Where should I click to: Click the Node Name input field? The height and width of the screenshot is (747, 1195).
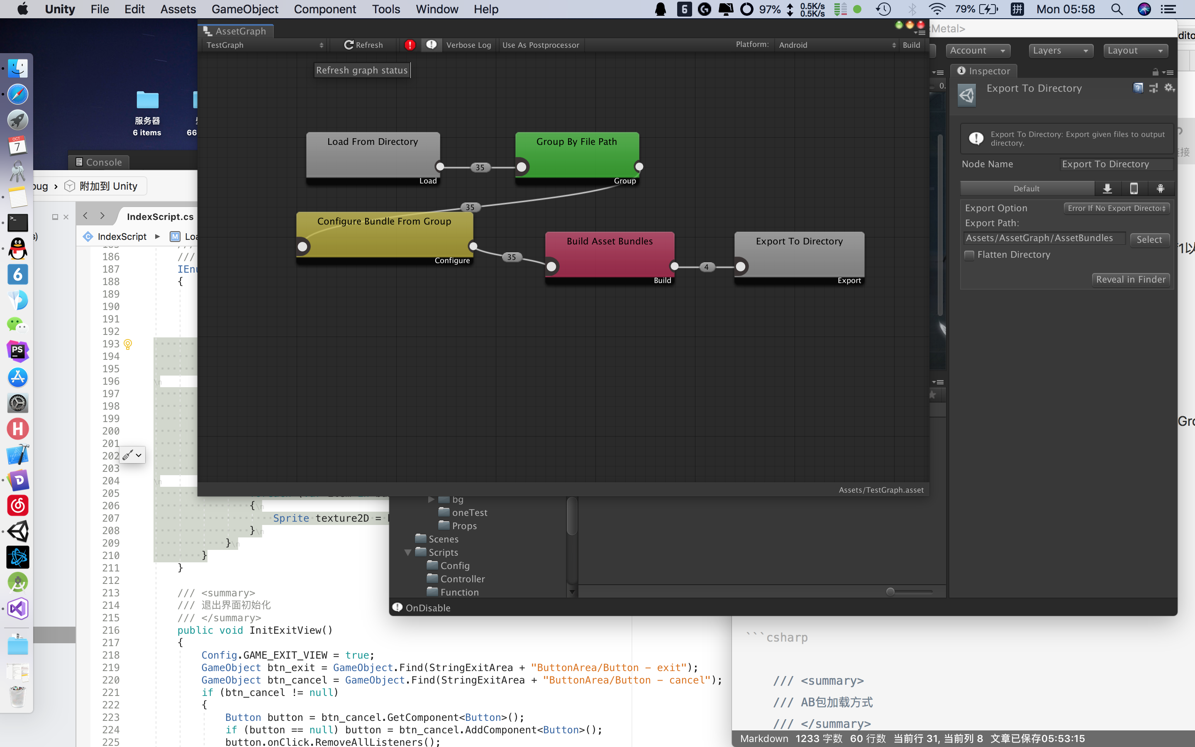coord(1115,164)
